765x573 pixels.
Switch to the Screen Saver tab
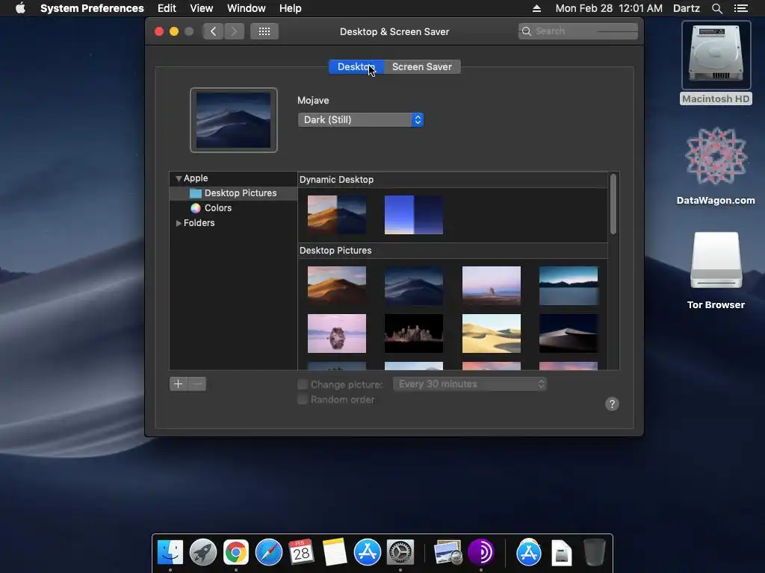422,66
